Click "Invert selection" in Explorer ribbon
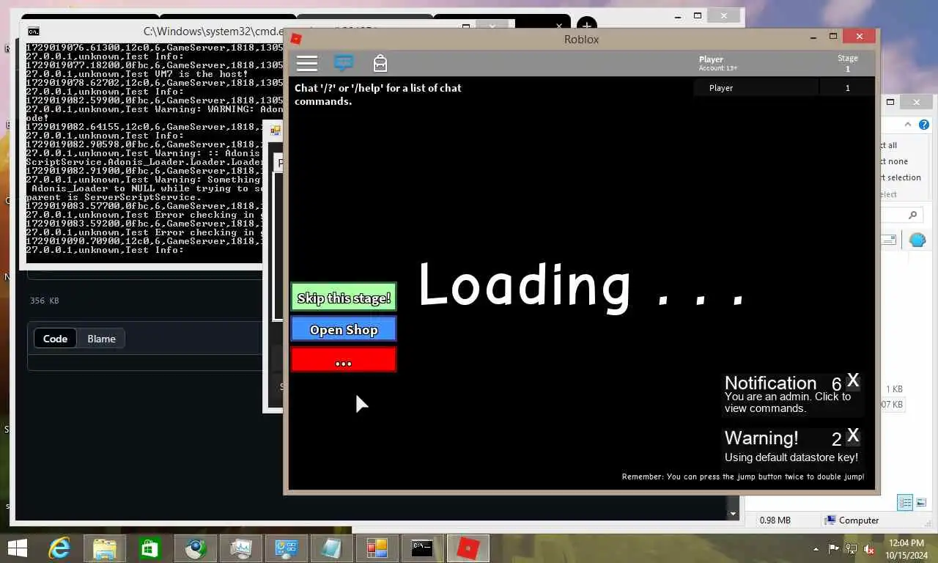The width and height of the screenshot is (938, 563). tap(901, 177)
